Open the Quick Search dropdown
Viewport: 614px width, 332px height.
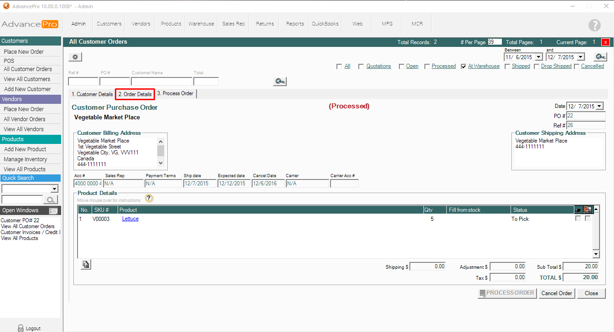pyautogui.click(x=55, y=189)
